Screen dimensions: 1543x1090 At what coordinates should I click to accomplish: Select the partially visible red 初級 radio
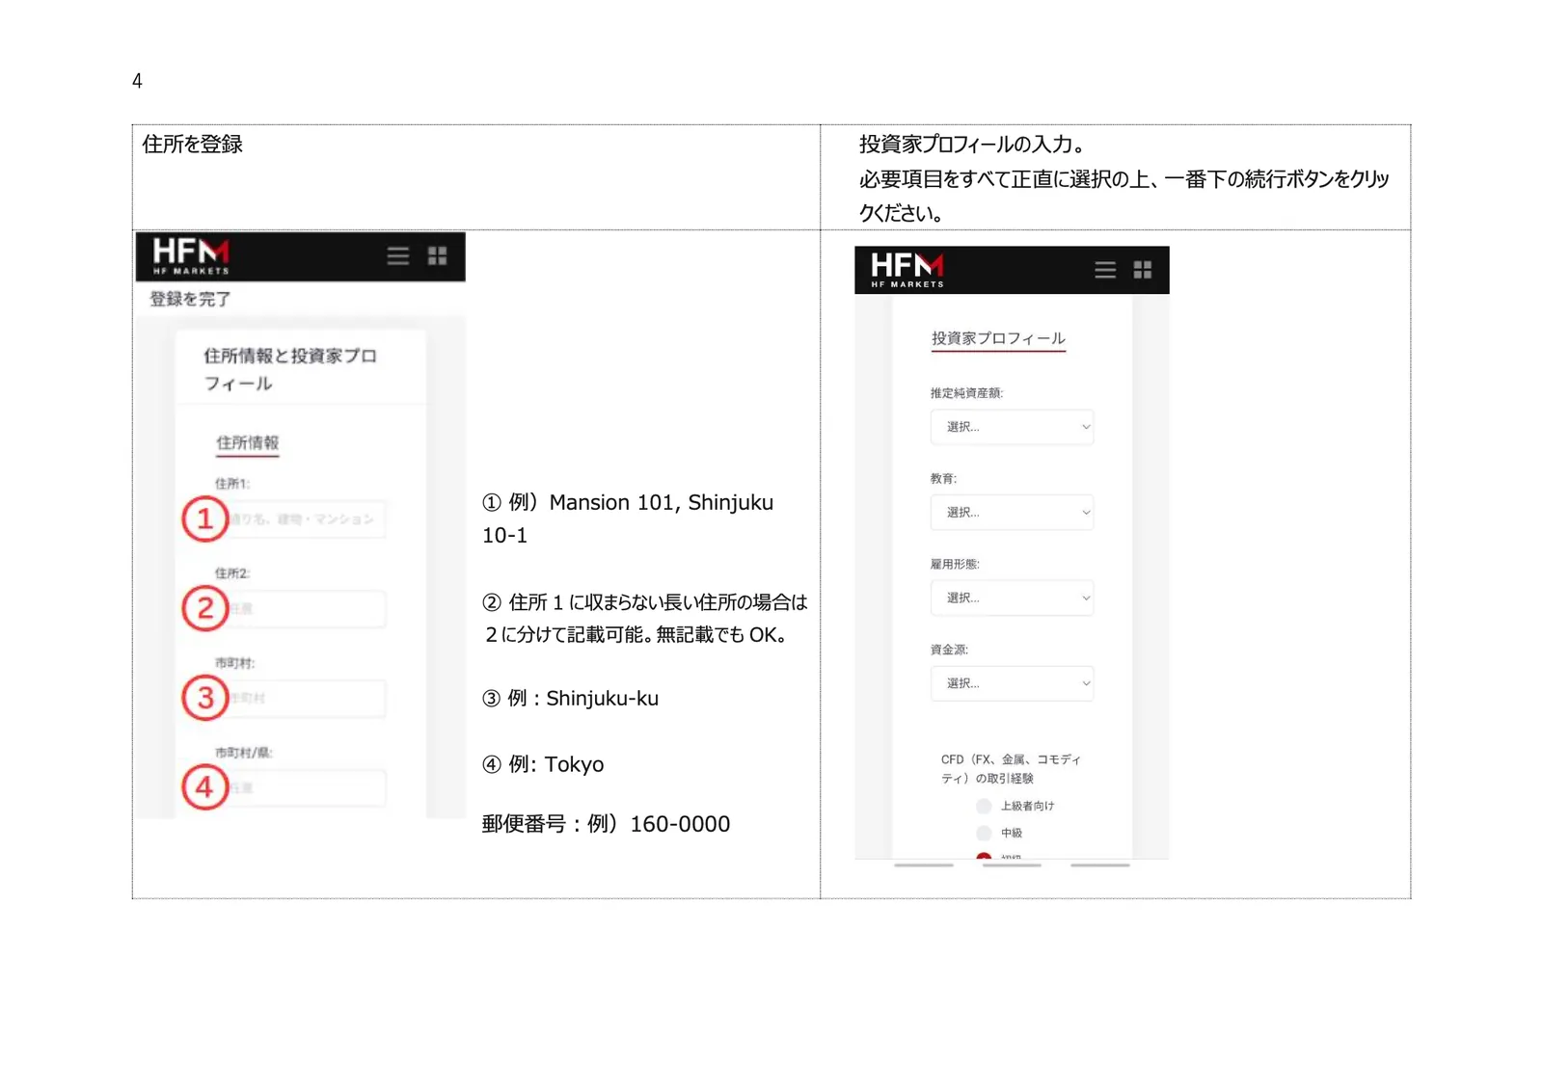[x=984, y=856]
